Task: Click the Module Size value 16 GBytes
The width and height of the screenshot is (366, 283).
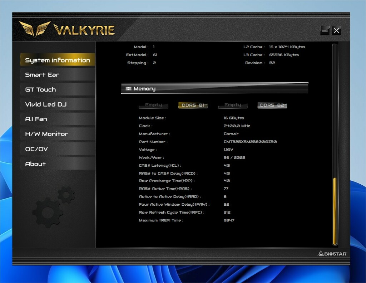Action: 234,118
